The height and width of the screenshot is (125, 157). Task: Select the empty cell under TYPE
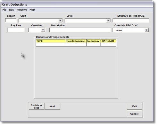[51, 45]
